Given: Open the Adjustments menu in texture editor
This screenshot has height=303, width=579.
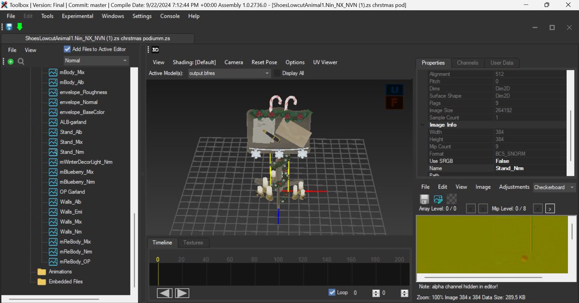Looking at the screenshot, I should tap(514, 187).
